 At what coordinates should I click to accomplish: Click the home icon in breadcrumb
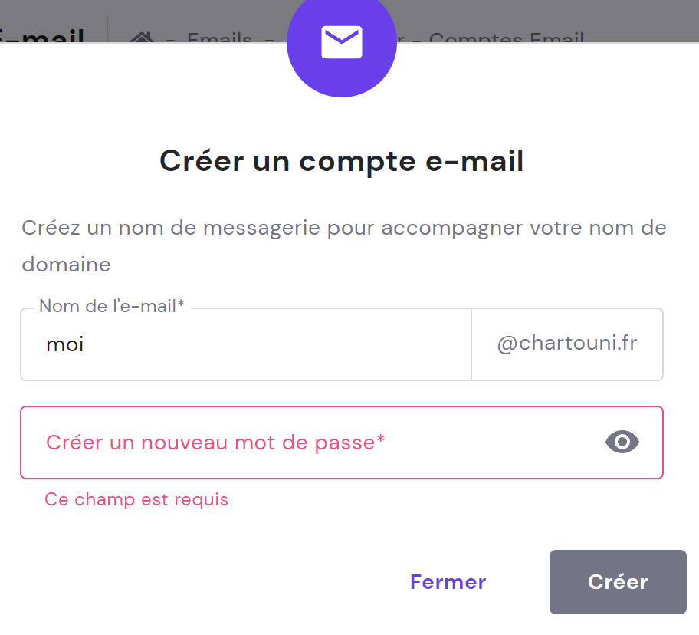(x=140, y=38)
